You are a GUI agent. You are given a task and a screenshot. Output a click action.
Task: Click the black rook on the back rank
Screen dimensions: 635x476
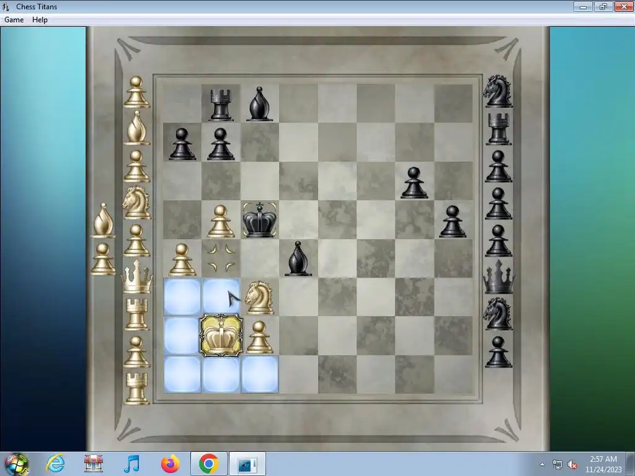(x=221, y=105)
